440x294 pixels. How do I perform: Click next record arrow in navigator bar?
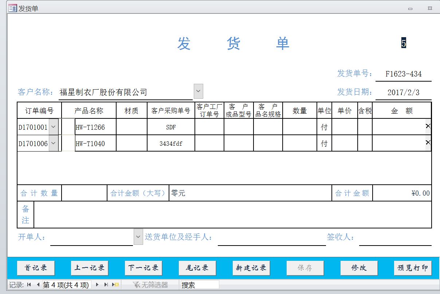[x=97, y=285]
